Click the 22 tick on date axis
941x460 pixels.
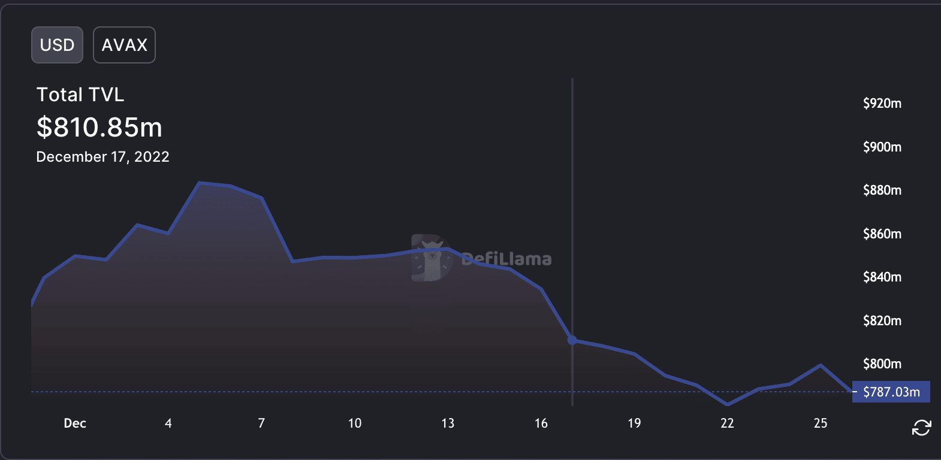pyautogui.click(x=727, y=423)
